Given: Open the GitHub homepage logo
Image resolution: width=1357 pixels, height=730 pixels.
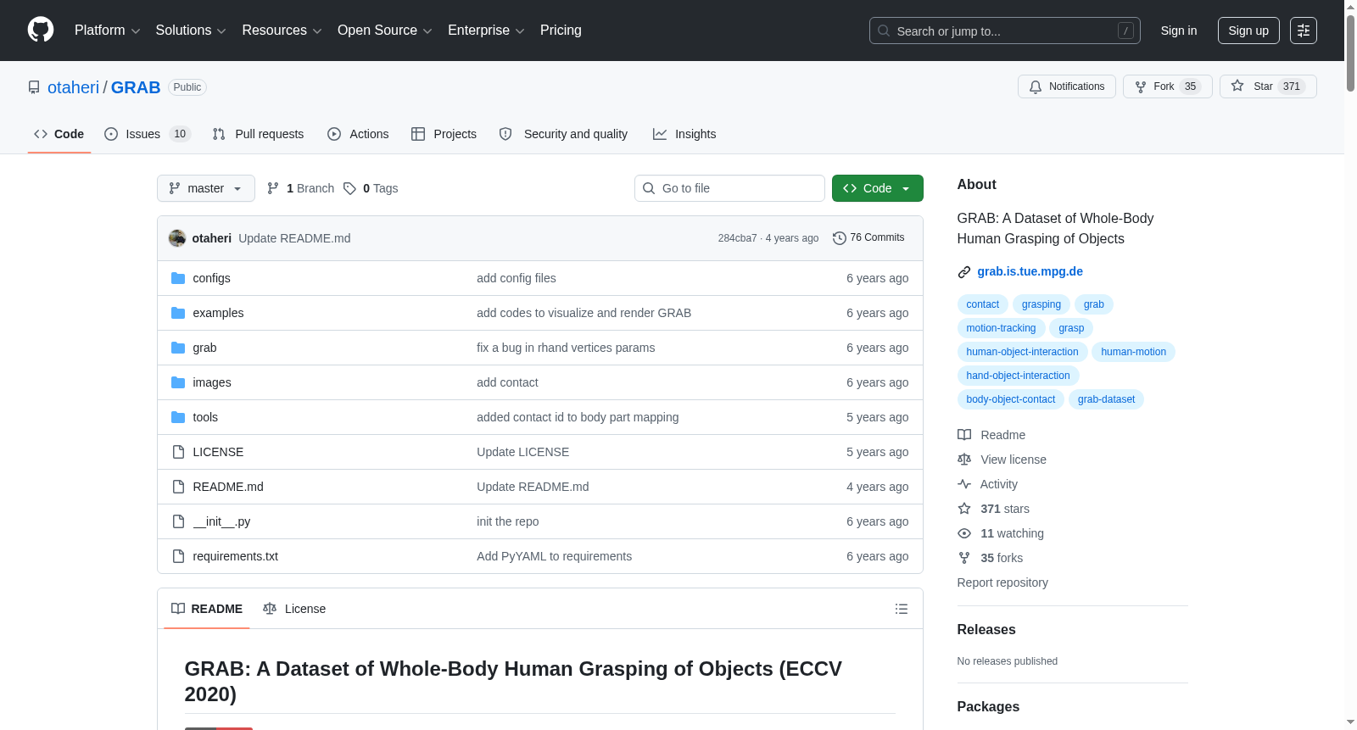Looking at the screenshot, I should [x=41, y=31].
